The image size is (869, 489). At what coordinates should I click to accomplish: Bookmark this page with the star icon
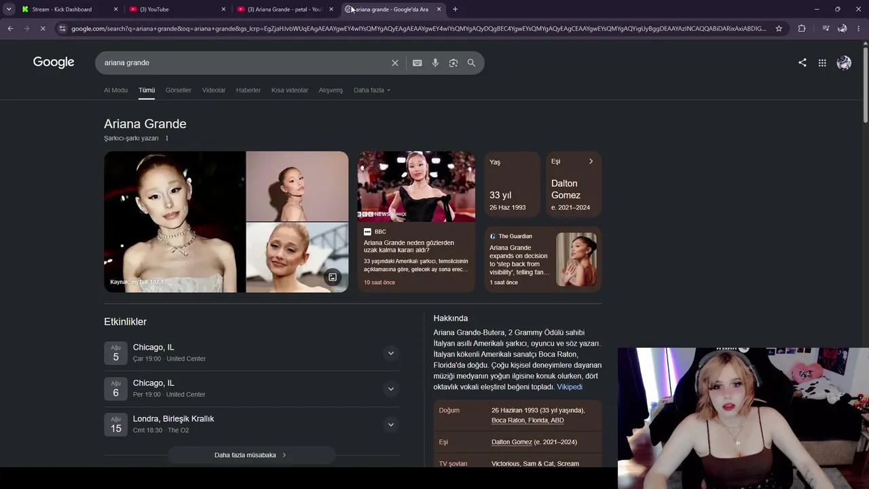click(779, 29)
